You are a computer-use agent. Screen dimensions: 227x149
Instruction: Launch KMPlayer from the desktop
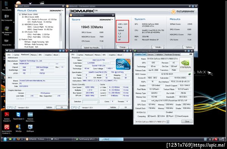tap(30, 128)
